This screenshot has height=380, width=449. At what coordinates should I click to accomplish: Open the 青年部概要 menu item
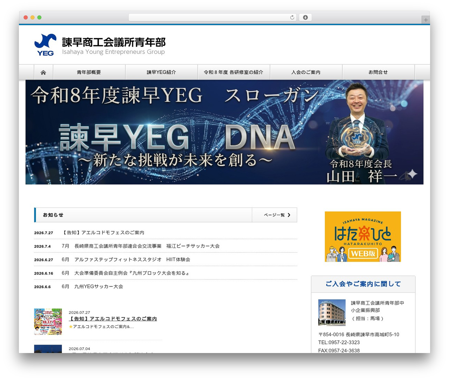coord(89,72)
